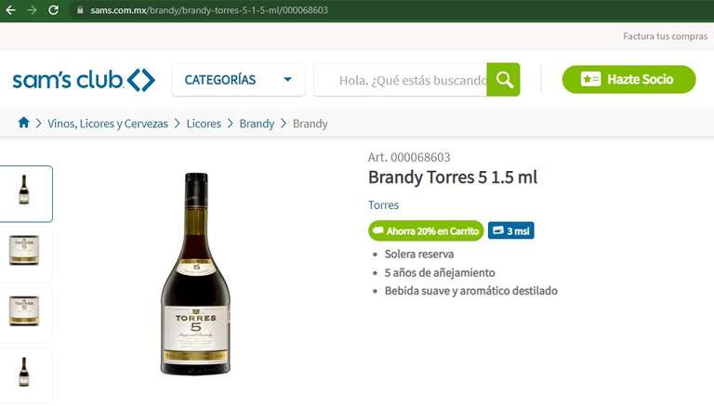Click the 3 msi badge
This screenshot has height=406, width=714.
point(511,230)
